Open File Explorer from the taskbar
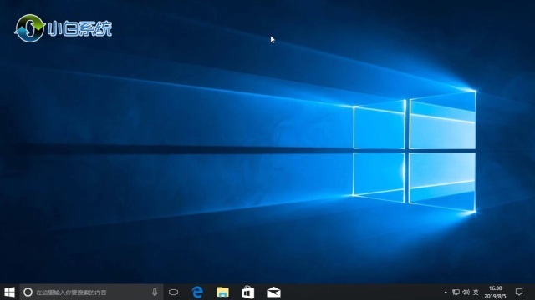 [223, 292]
